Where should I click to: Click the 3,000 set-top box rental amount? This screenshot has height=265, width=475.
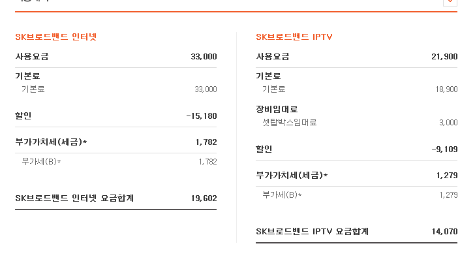[x=448, y=122]
